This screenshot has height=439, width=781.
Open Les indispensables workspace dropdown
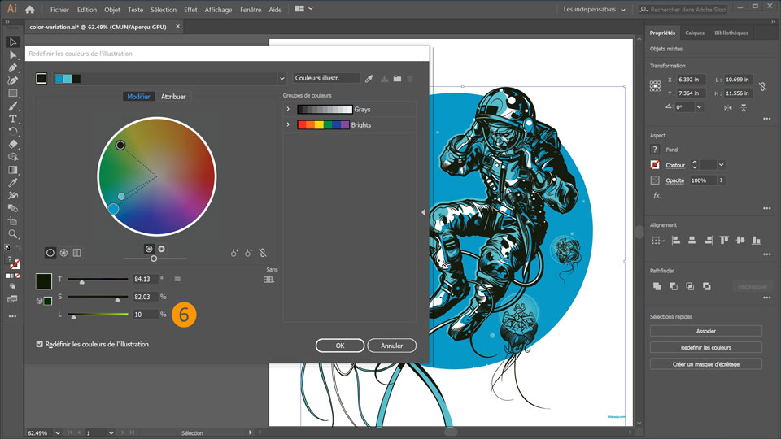[x=594, y=10]
